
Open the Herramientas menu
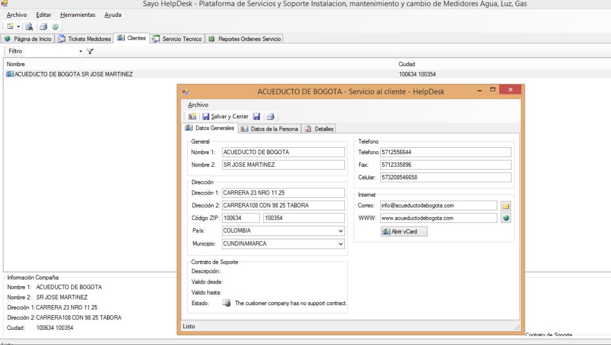point(78,15)
